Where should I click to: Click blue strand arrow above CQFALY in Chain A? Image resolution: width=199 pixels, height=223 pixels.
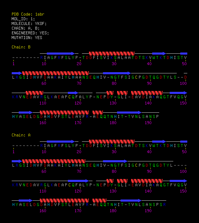point(78,181)
